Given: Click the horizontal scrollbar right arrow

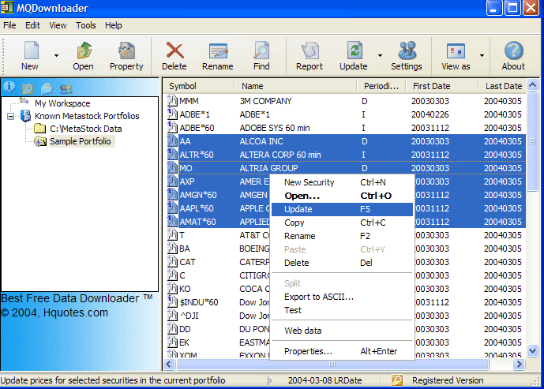Looking at the screenshot, I should click(519, 364).
